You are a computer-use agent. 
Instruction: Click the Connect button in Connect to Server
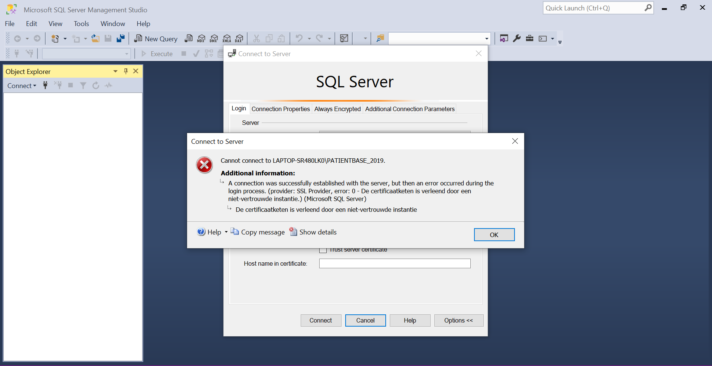tap(321, 320)
